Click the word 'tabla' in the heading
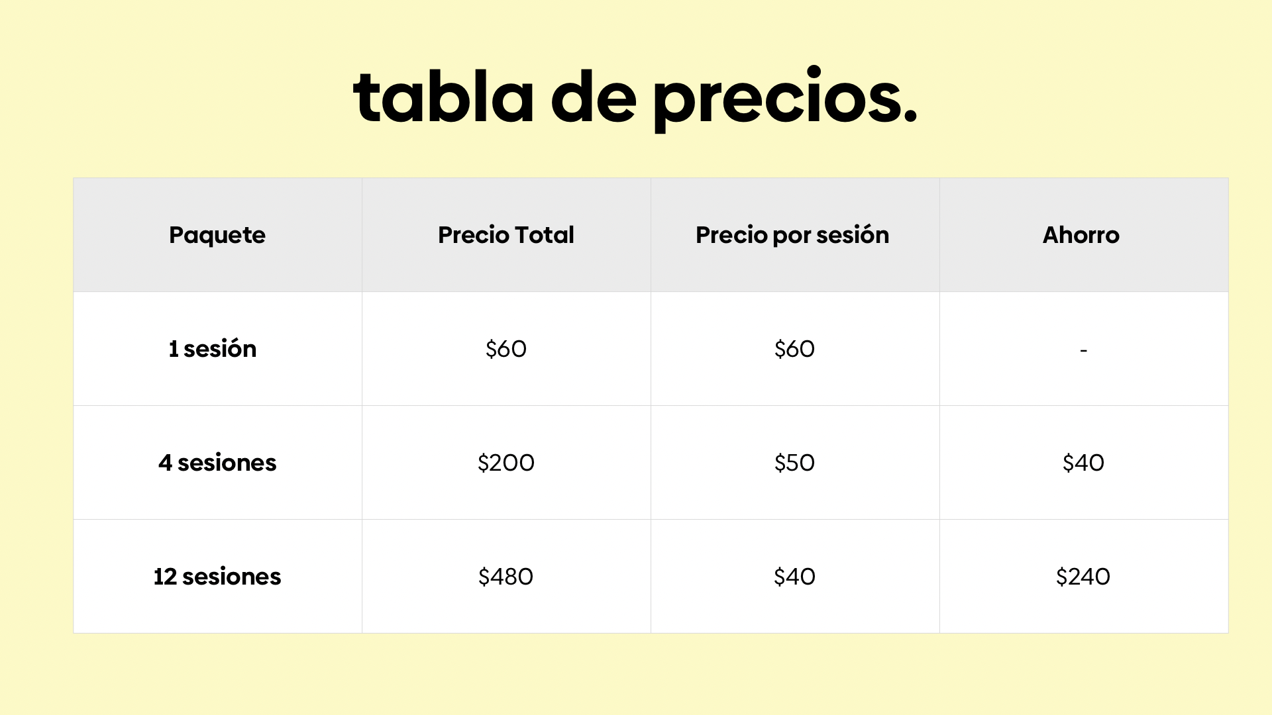The width and height of the screenshot is (1272, 715). [444, 96]
